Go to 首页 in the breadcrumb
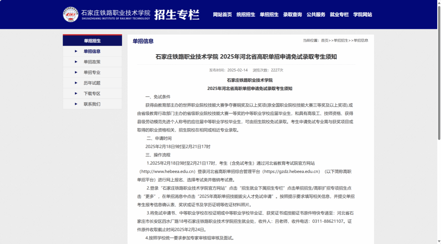The width and height of the screenshot is (441, 244). pyautogui.click(x=325, y=40)
